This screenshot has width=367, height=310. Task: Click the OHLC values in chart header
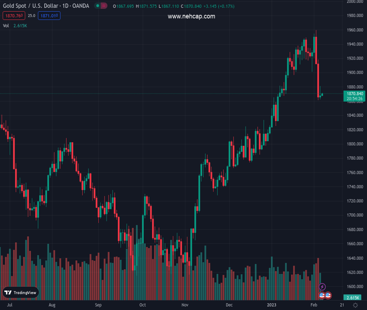coord(168,6)
